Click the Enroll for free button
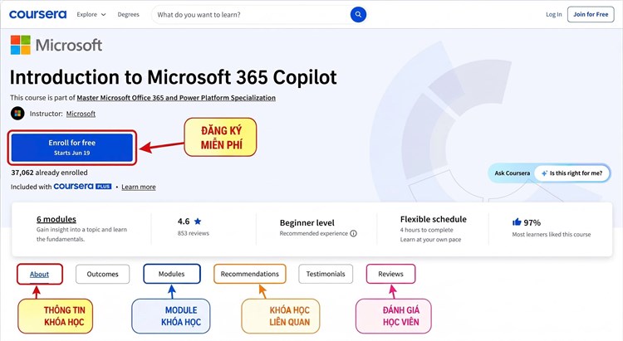 (x=72, y=148)
